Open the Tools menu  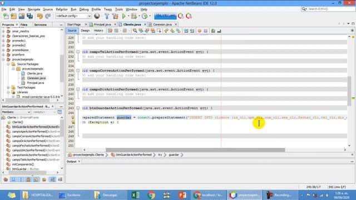click(x=118, y=9)
